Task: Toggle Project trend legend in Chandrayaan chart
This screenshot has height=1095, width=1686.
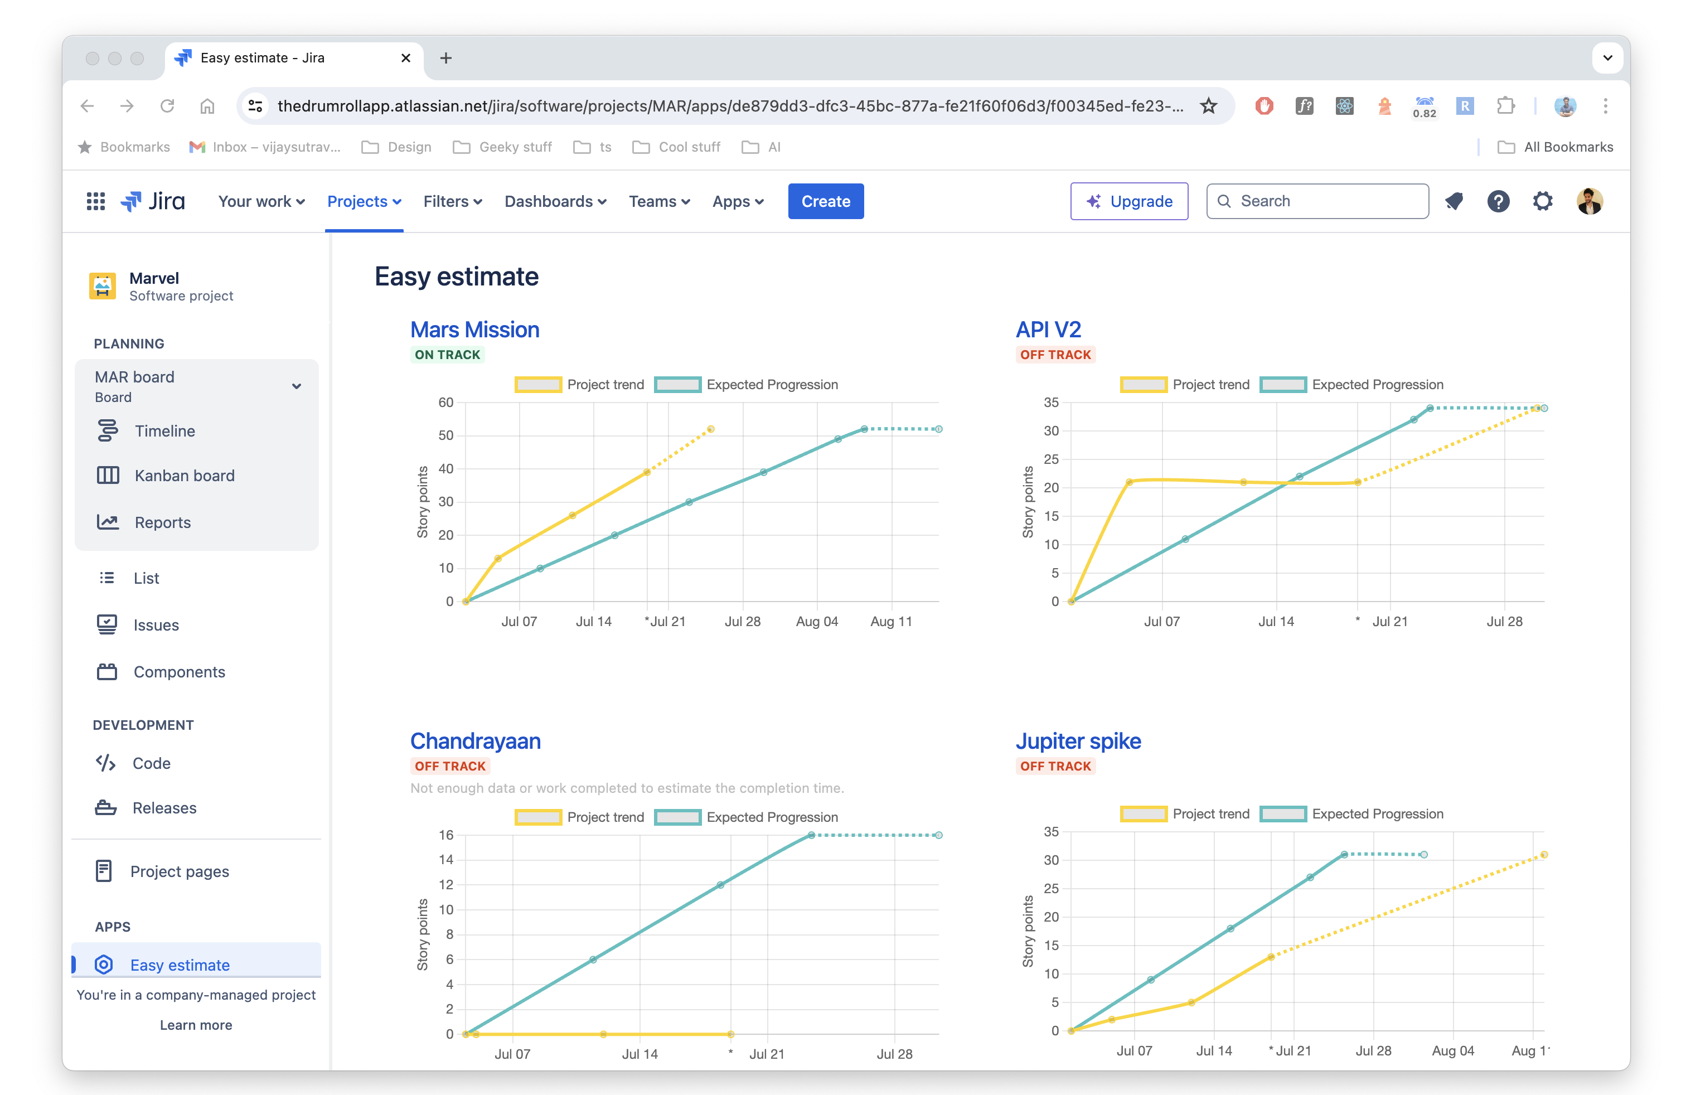Action: 579,817
